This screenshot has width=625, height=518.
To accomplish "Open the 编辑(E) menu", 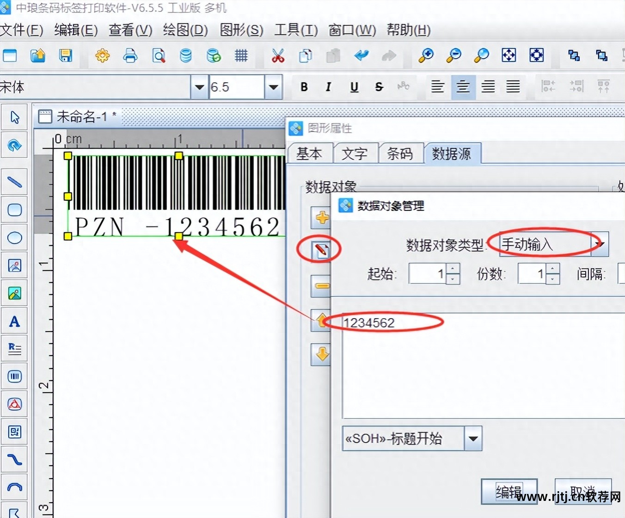I will 76,30.
